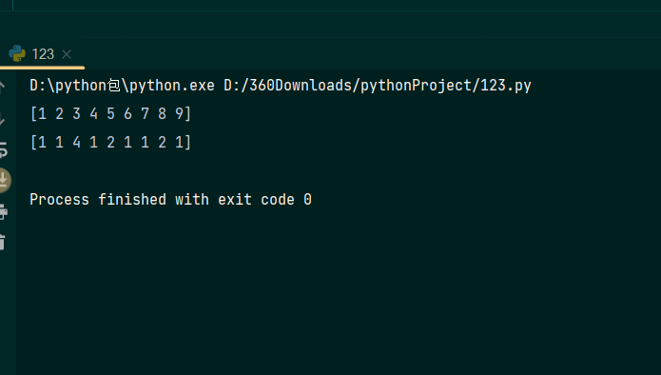
Task: Click the opening bracket of first array
Action: pos(33,114)
